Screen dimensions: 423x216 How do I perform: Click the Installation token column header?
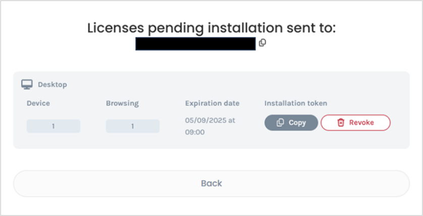click(x=296, y=103)
